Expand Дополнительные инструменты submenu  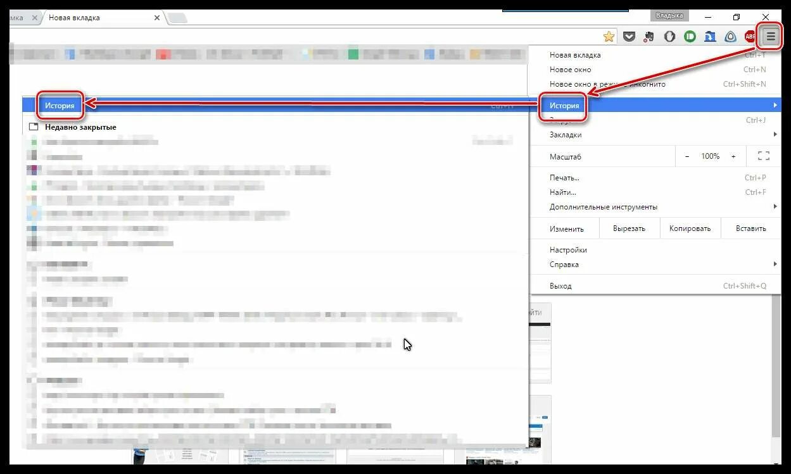click(654, 207)
